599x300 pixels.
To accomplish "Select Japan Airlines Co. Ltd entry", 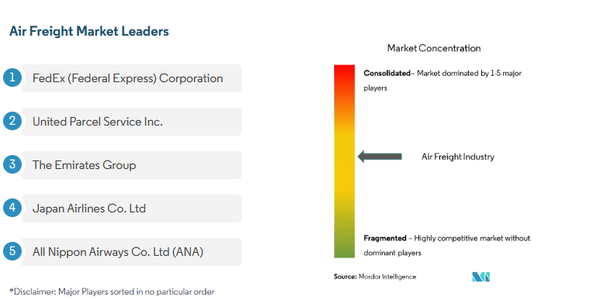I will pyautogui.click(x=131, y=209).
